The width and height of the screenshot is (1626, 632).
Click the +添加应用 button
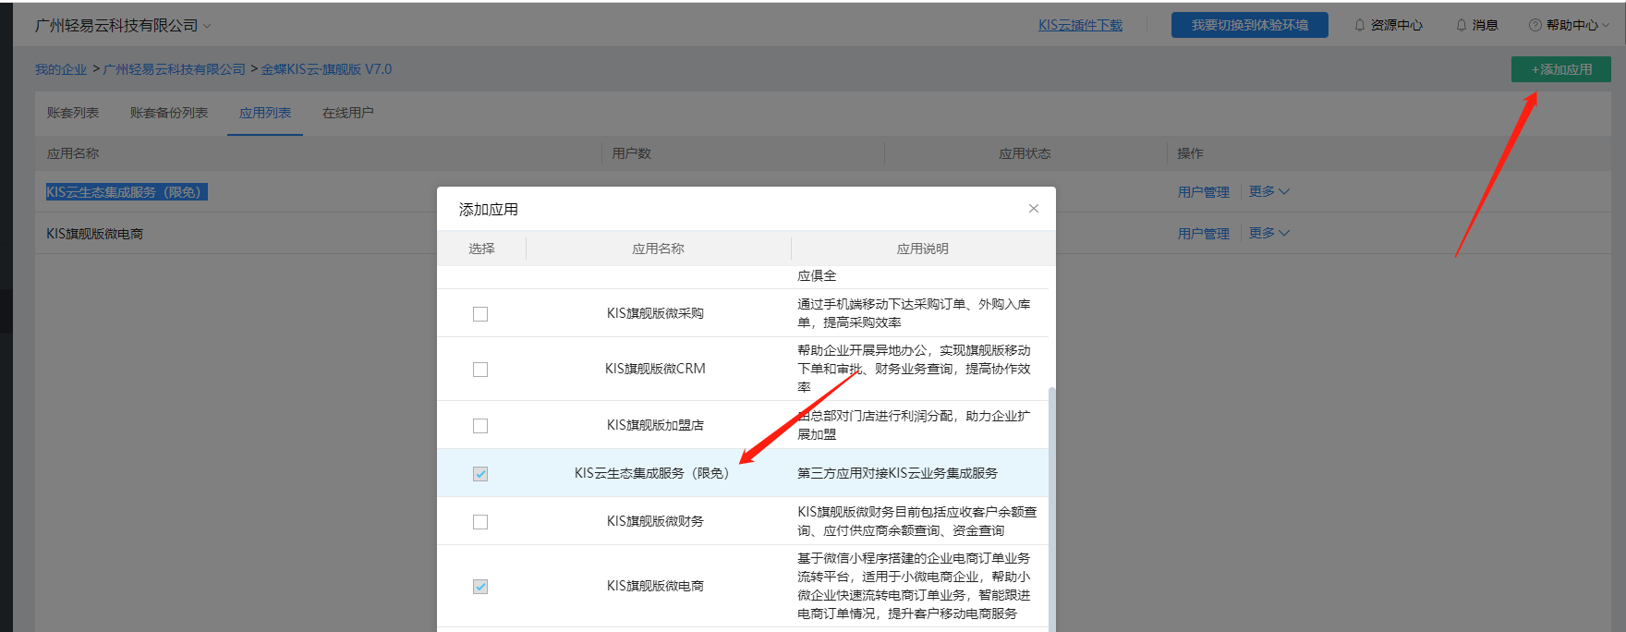coord(1561,69)
